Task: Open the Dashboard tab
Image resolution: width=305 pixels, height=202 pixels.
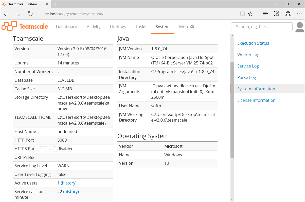Action: pos(66,27)
